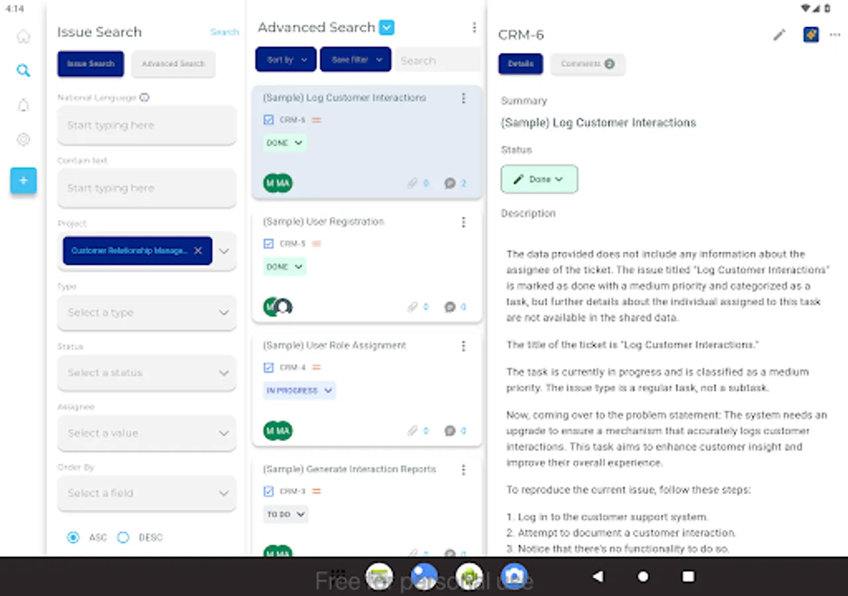Open notifications via the bell icon
This screenshot has height=596, width=848.
point(23,105)
